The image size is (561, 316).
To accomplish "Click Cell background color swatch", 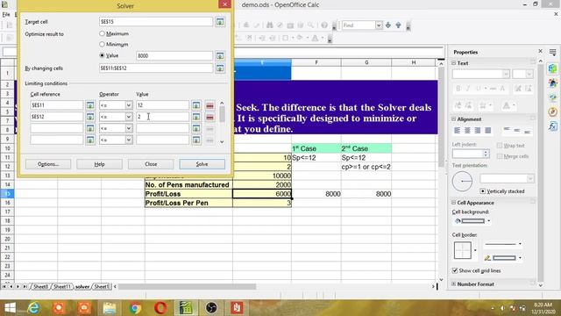I will [x=470, y=220].
